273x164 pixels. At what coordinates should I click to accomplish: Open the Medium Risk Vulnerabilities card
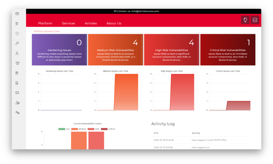pyautogui.click(x=115, y=50)
